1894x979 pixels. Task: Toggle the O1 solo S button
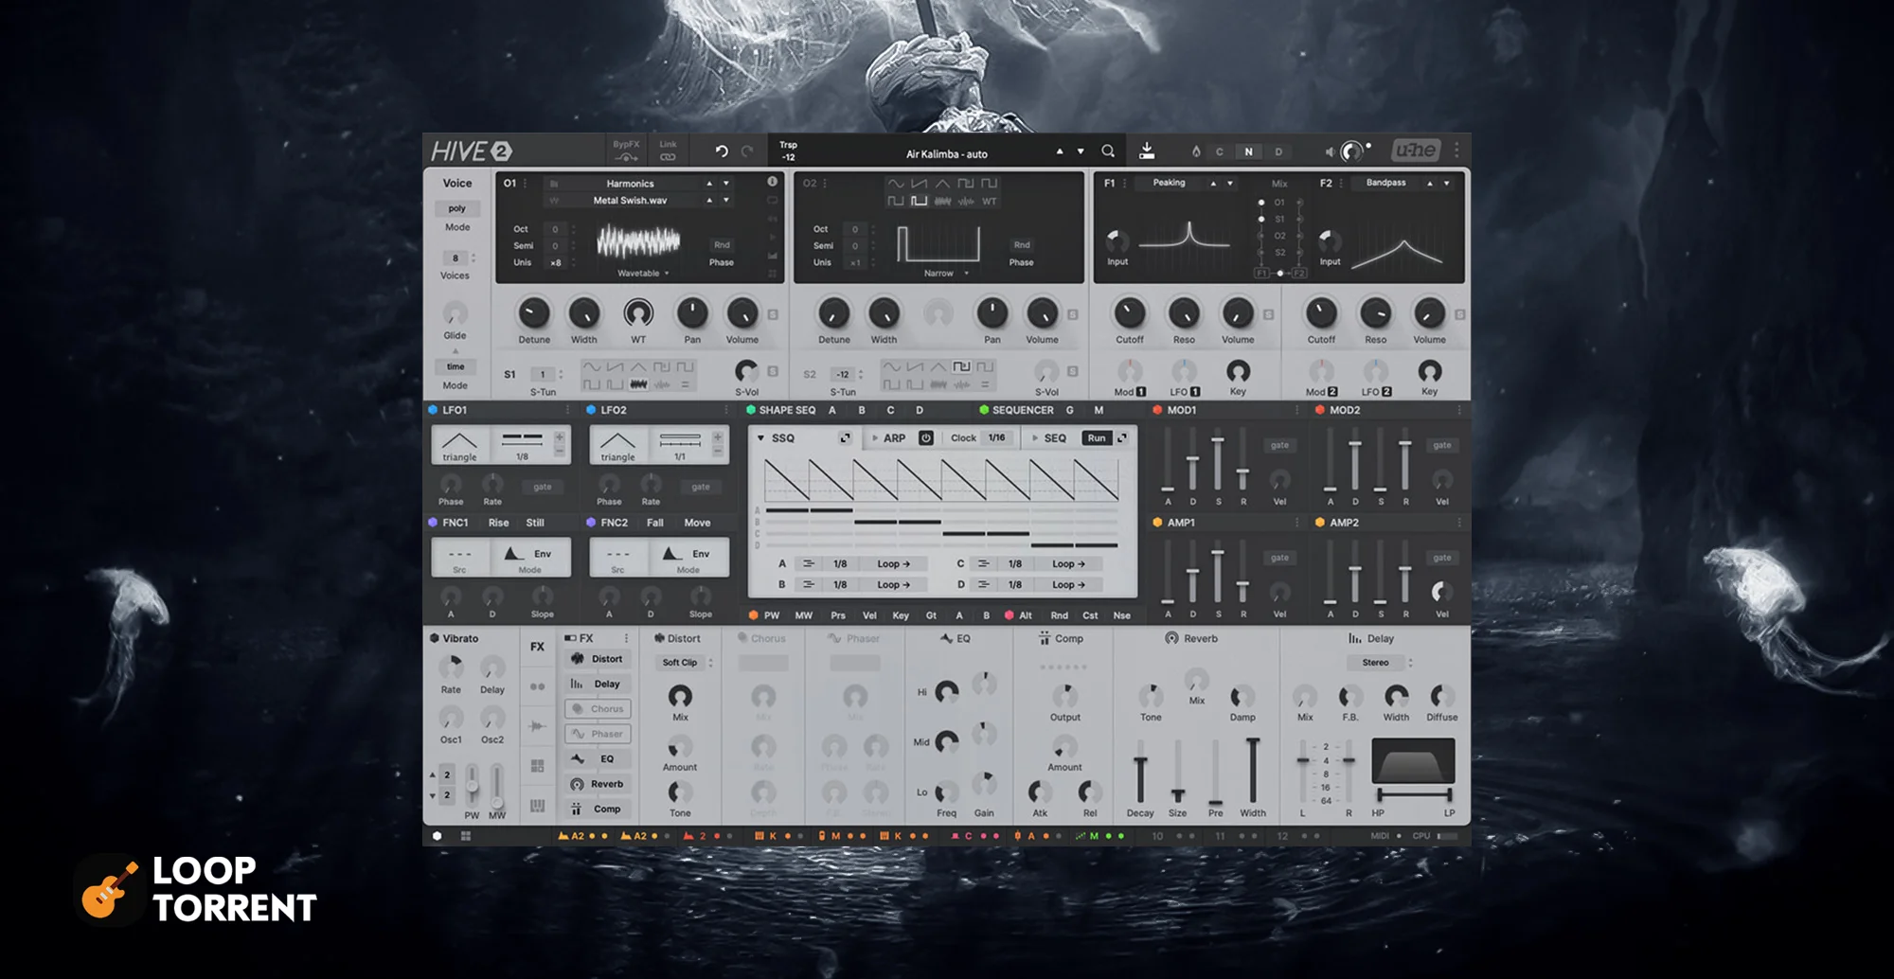[773, 314]
